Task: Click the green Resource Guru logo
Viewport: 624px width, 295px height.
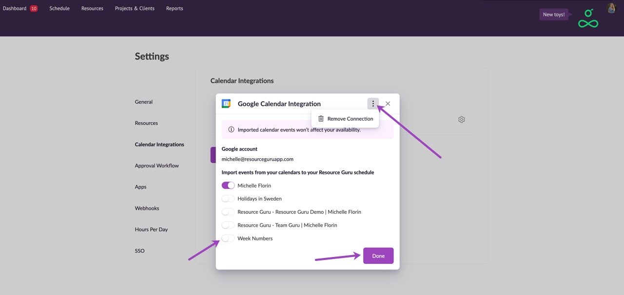Action: tap(588, 18)
